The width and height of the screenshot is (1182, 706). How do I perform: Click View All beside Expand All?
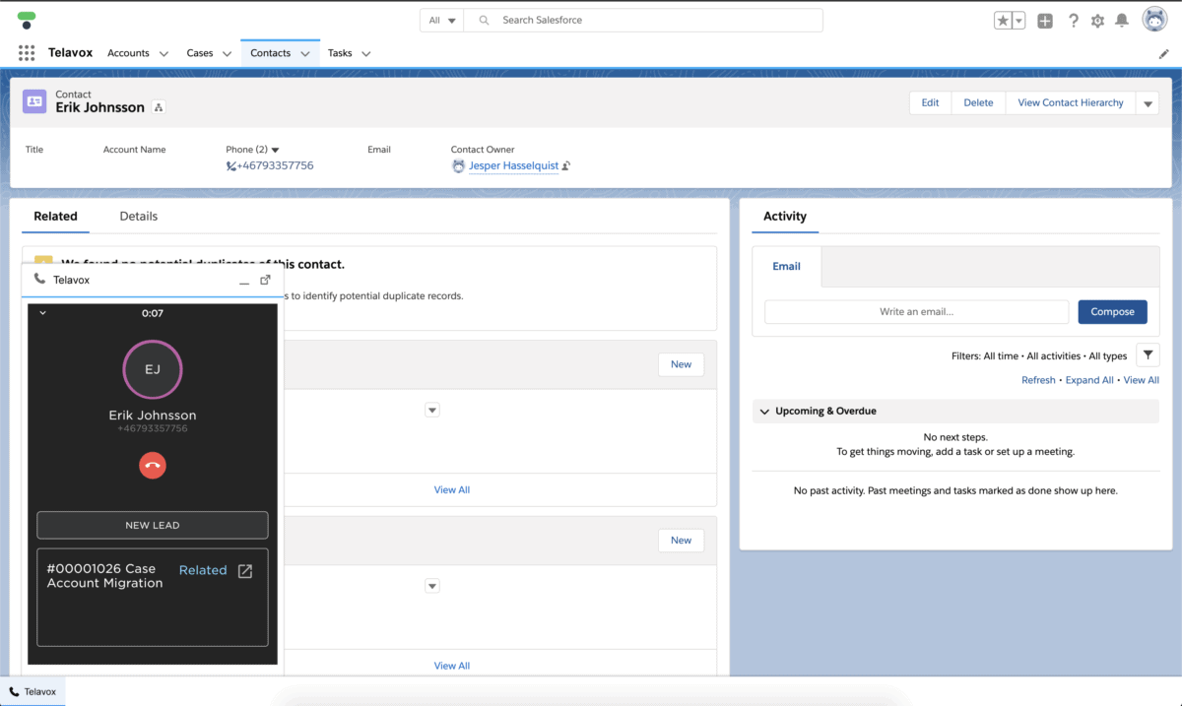[1142, 380]
